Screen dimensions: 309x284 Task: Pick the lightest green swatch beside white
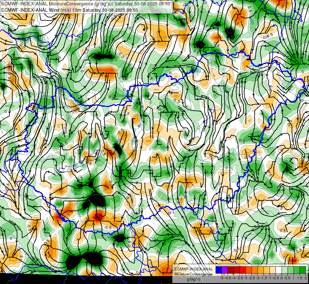point(285,270)
